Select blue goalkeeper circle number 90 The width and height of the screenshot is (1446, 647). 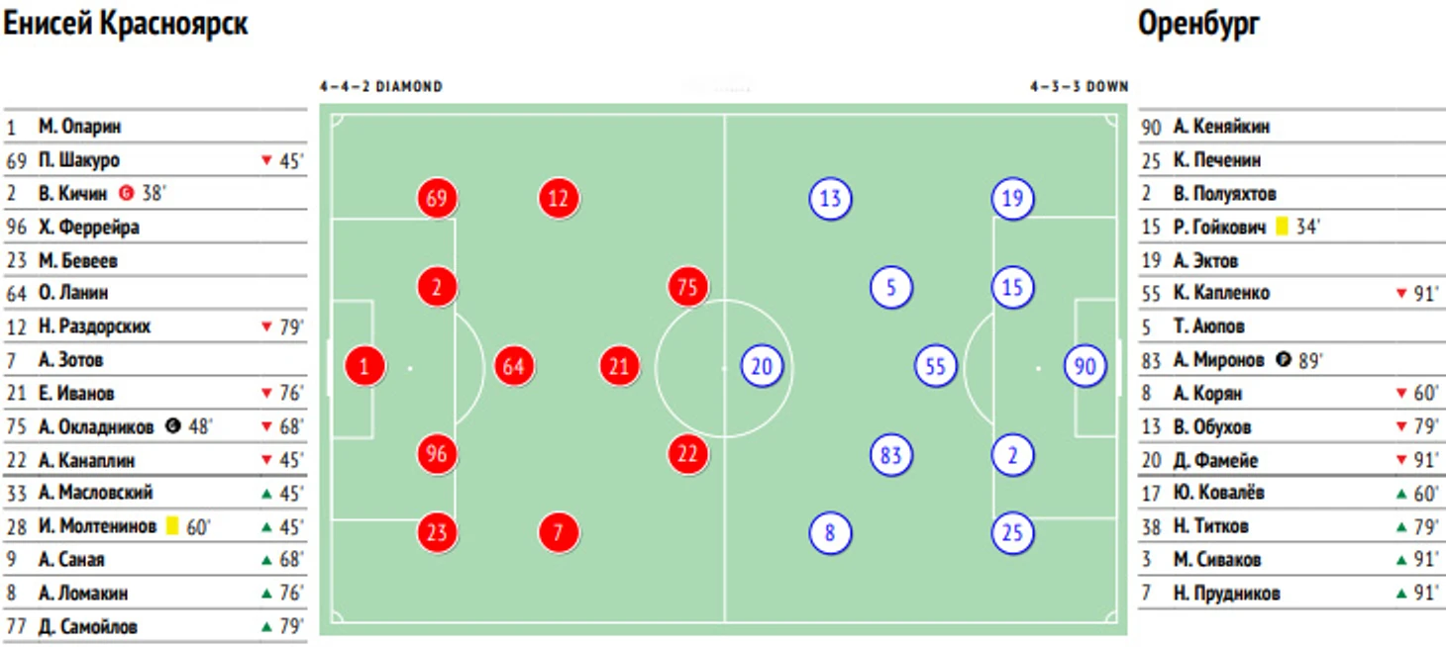click(1085, 367)
